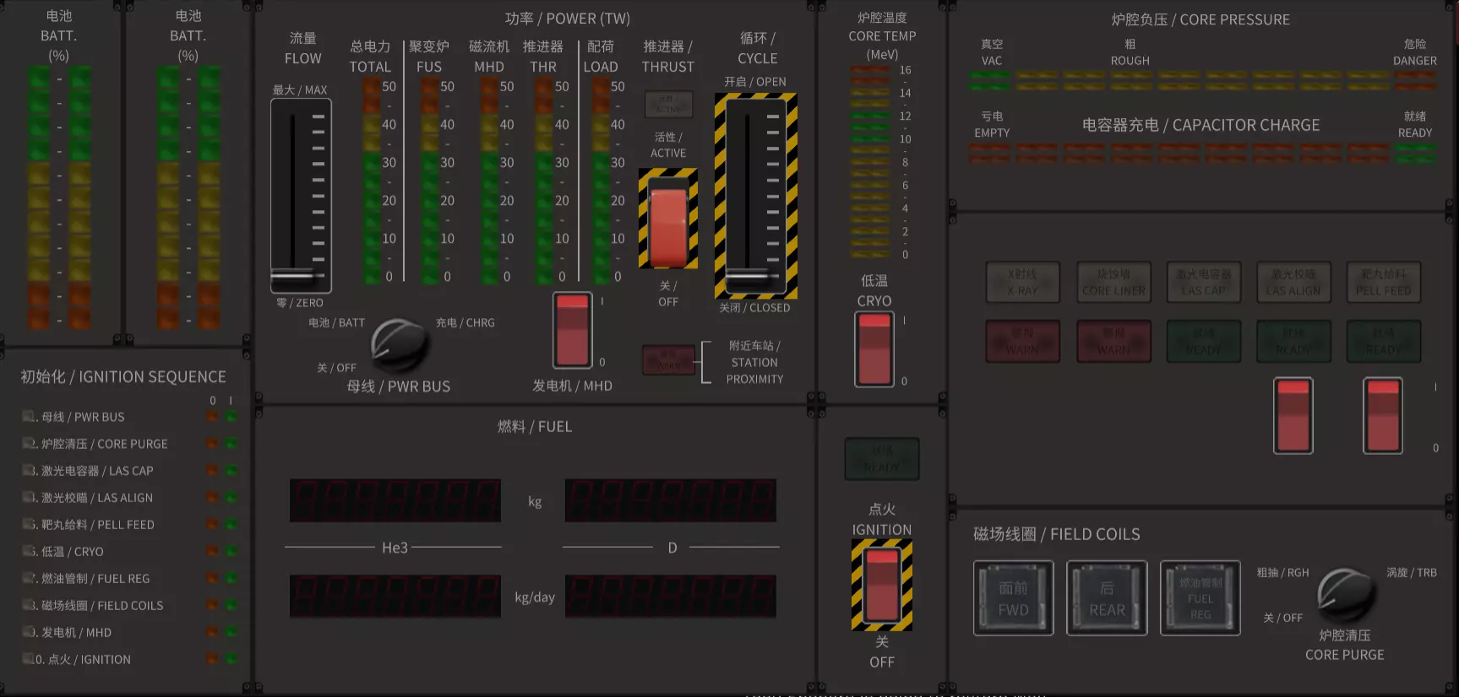This screenshot has height=697, width=1459.
Task: Click the red capacitor EMPTY light
Action: [990, 154]
